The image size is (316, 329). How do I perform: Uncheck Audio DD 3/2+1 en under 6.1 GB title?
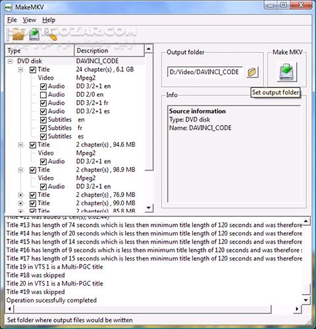click(x=43, y=87)
